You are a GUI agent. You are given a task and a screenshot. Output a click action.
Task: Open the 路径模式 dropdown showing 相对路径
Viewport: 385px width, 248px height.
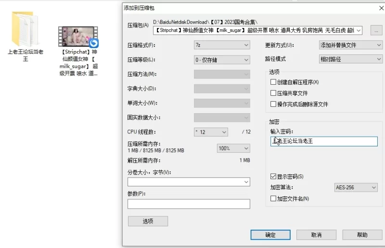pyautogui.click(x=350, y=59)
